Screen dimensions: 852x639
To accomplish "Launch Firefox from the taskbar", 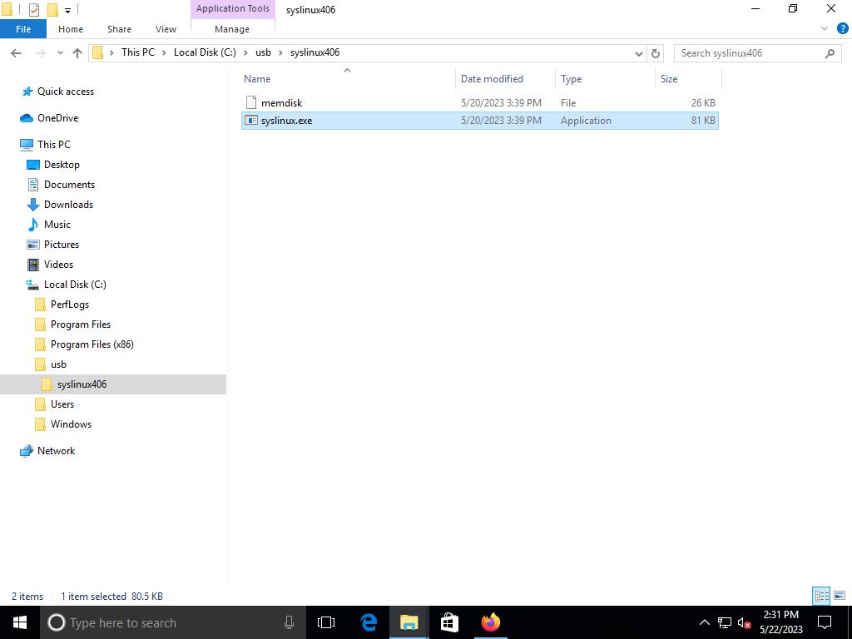I will pyautogui.click(x=490, y=622).
